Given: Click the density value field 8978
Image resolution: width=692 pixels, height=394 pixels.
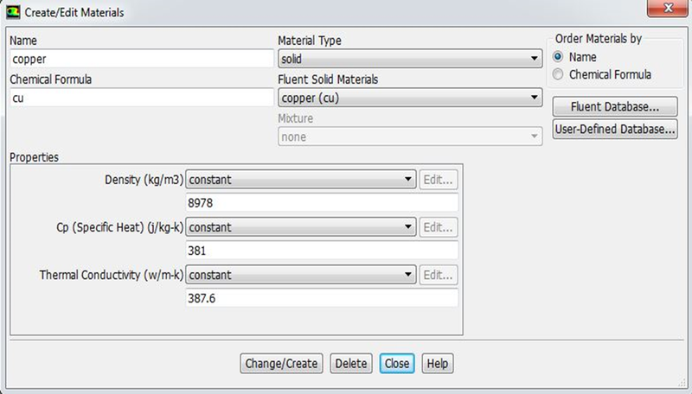Looking at the screenshot, I should [x=322, y=203].
